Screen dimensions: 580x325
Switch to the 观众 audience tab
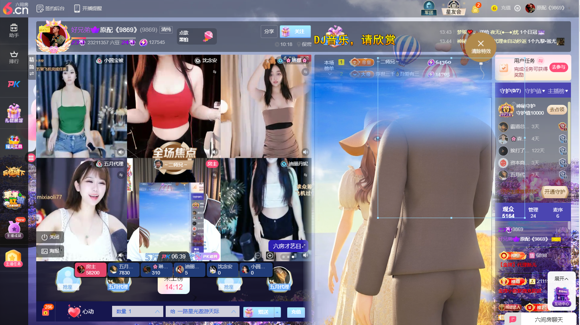click(x=508, y=212)
